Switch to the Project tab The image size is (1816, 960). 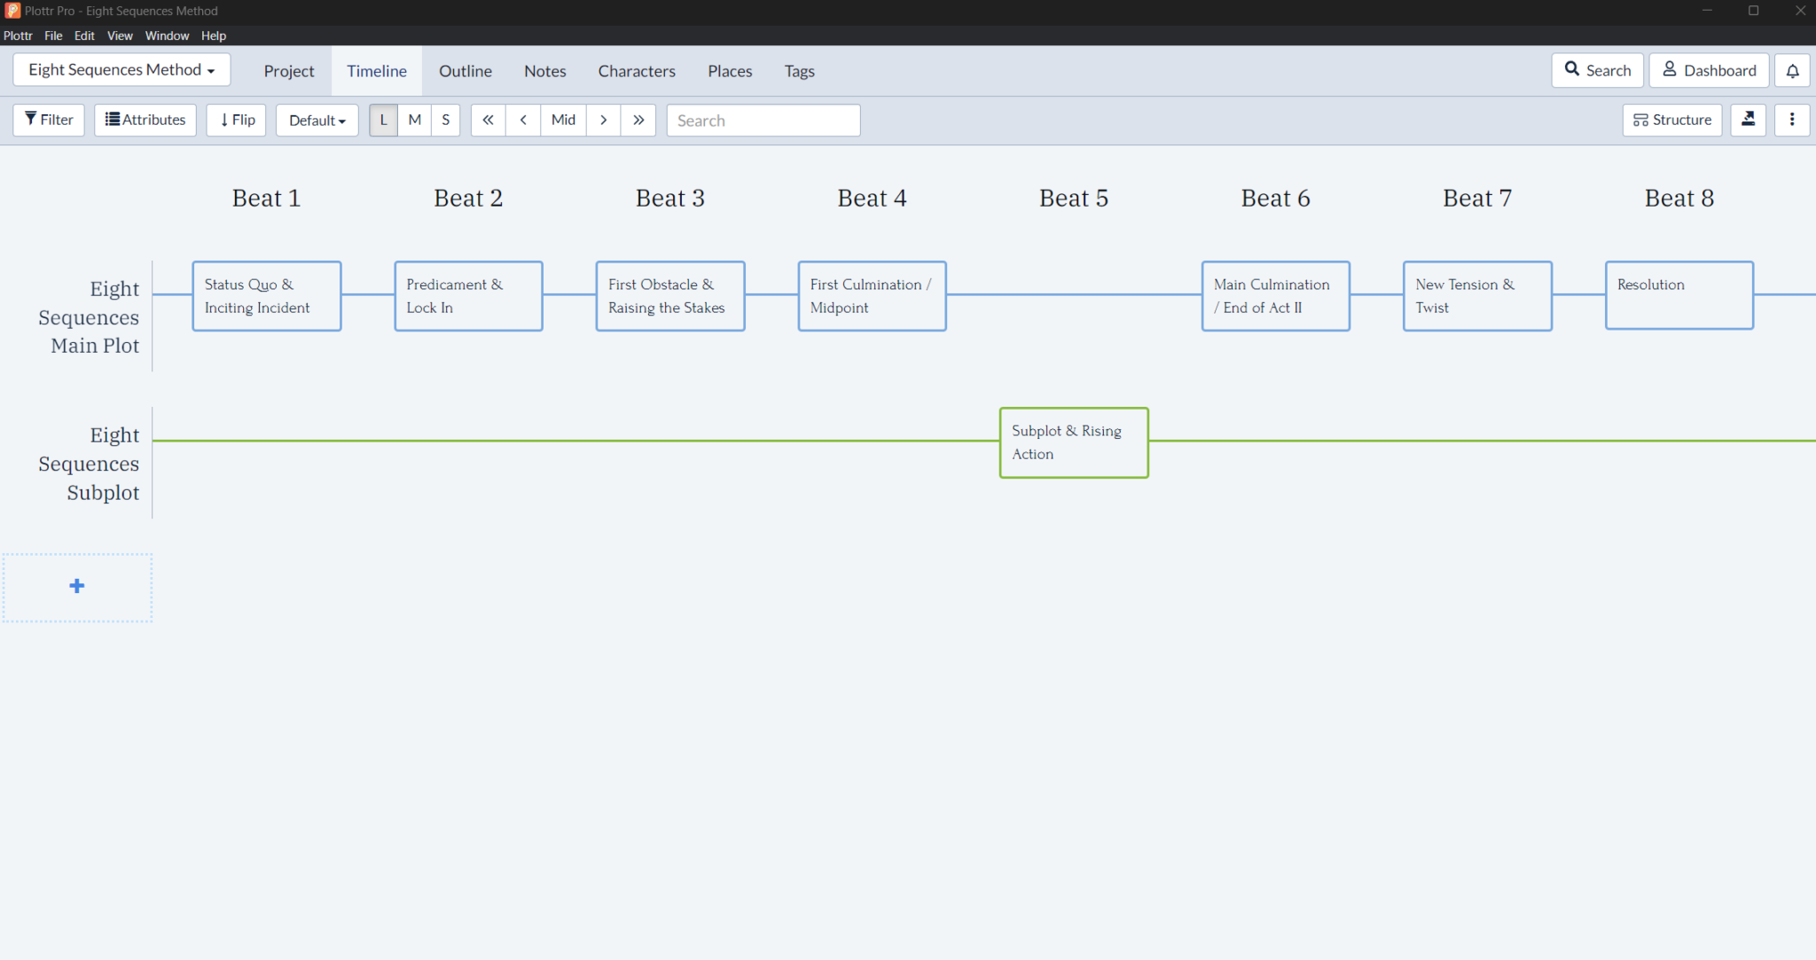pos(289,71)
